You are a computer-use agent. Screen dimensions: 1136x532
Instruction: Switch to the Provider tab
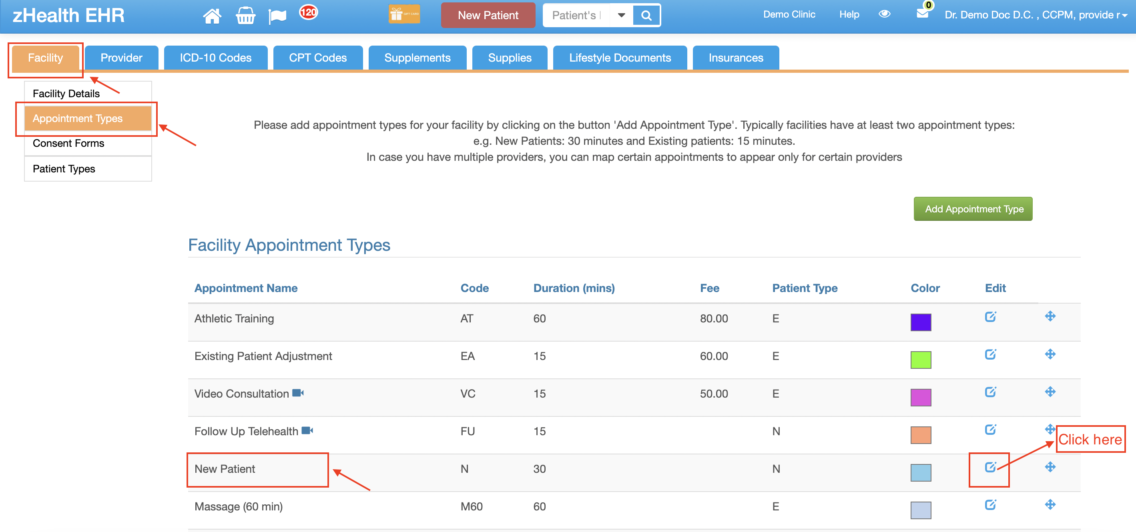click(x=121, y=58)
